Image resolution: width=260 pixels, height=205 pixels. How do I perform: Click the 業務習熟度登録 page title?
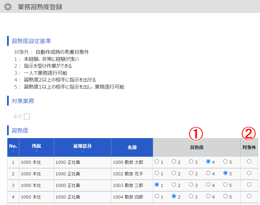[x=40, y=7]
